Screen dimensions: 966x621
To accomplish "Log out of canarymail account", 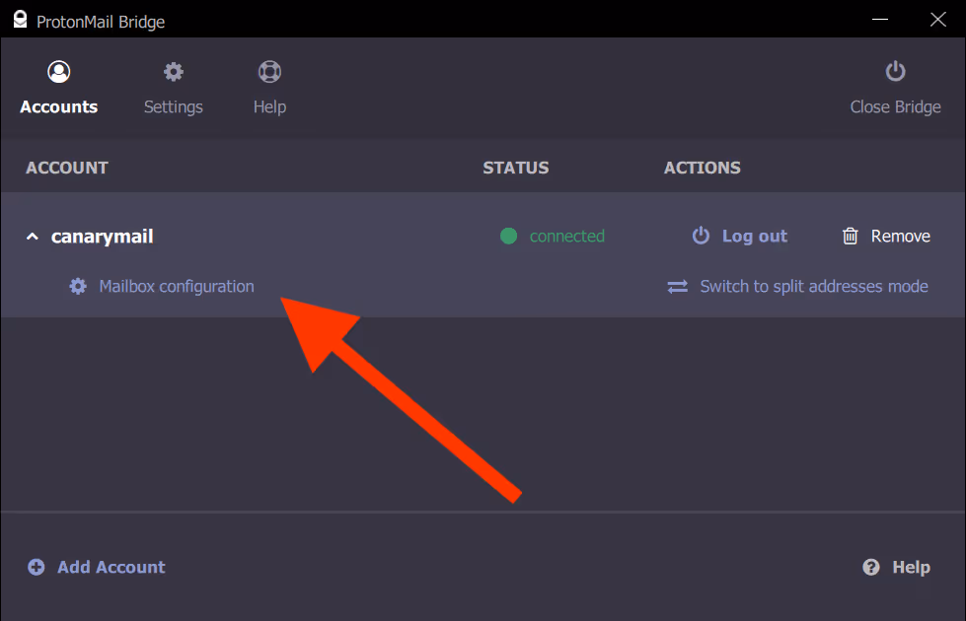I will click(739, 236).
